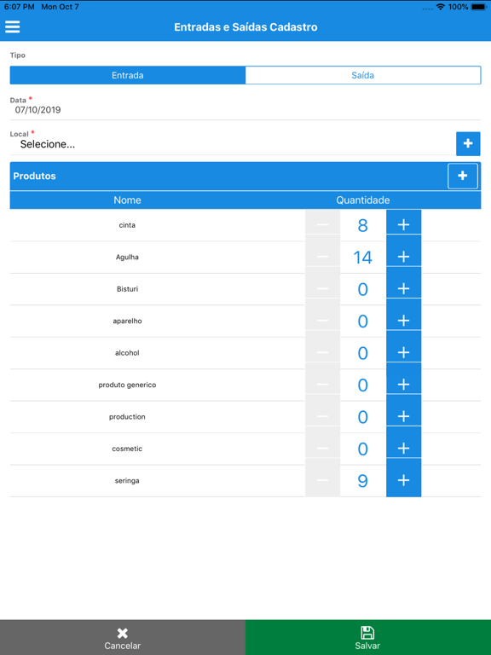
Task: Decrease quantity for cosmetic
Action: (x=322, y=449)
